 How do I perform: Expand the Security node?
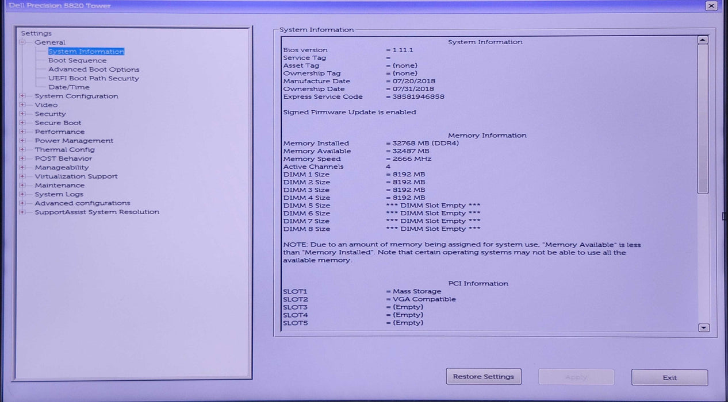pos(23,114)
